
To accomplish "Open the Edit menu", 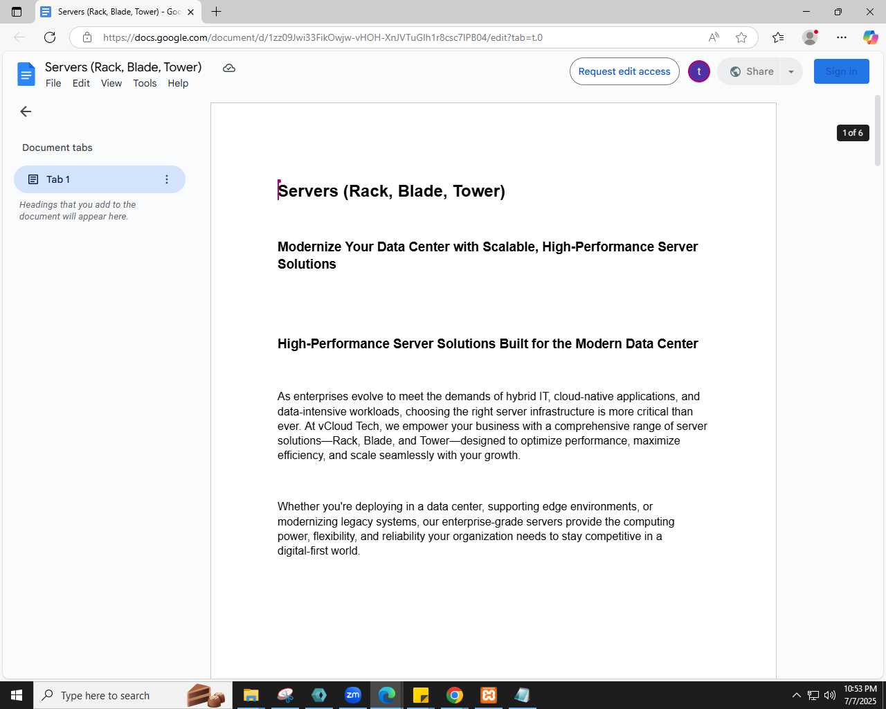I will (x=81, y=83).
